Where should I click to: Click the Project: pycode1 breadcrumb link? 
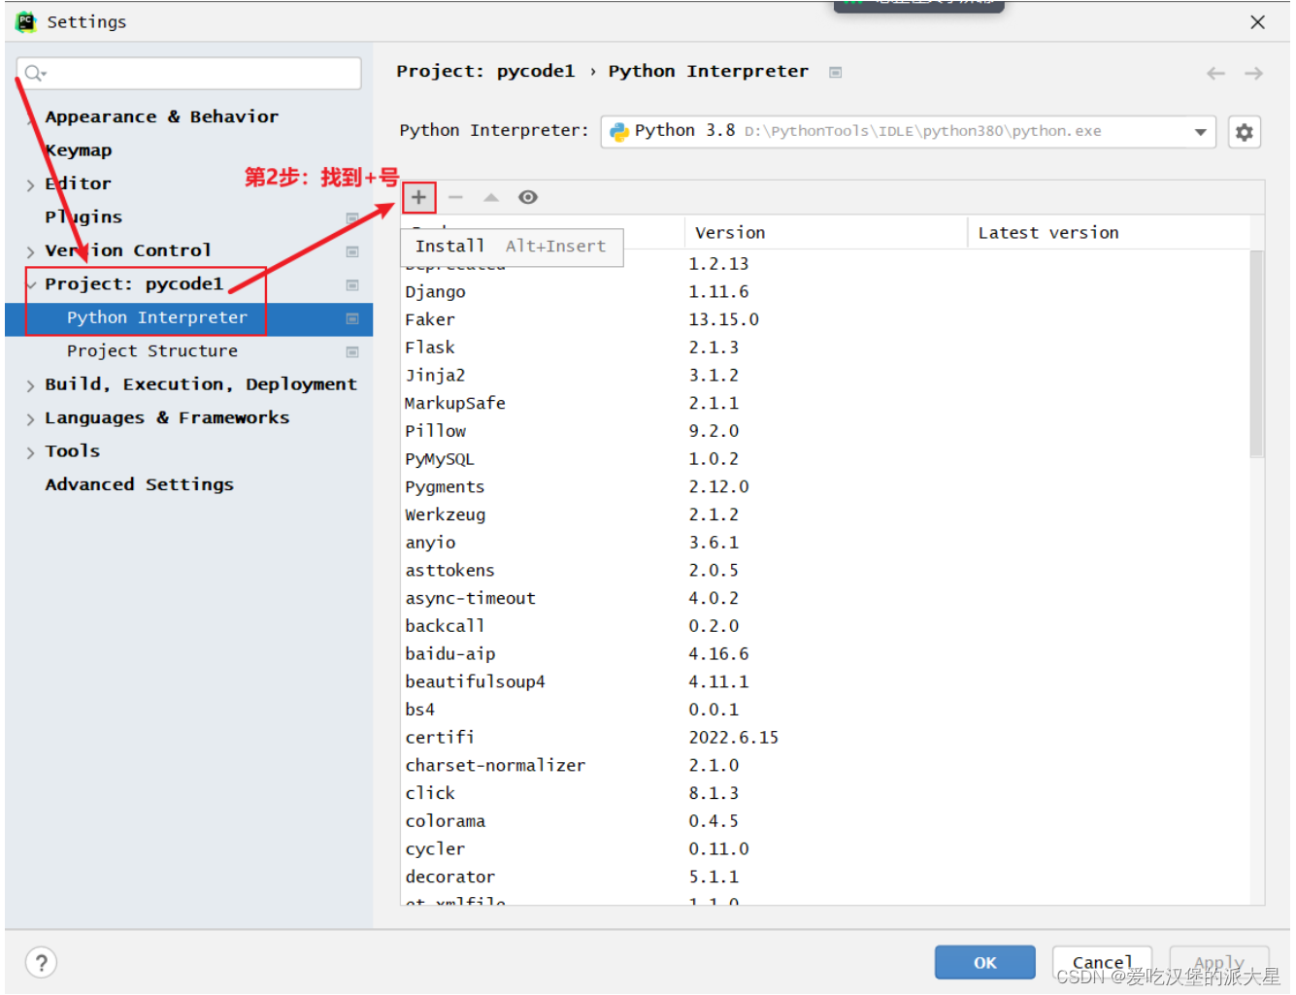tap(486, 70)
